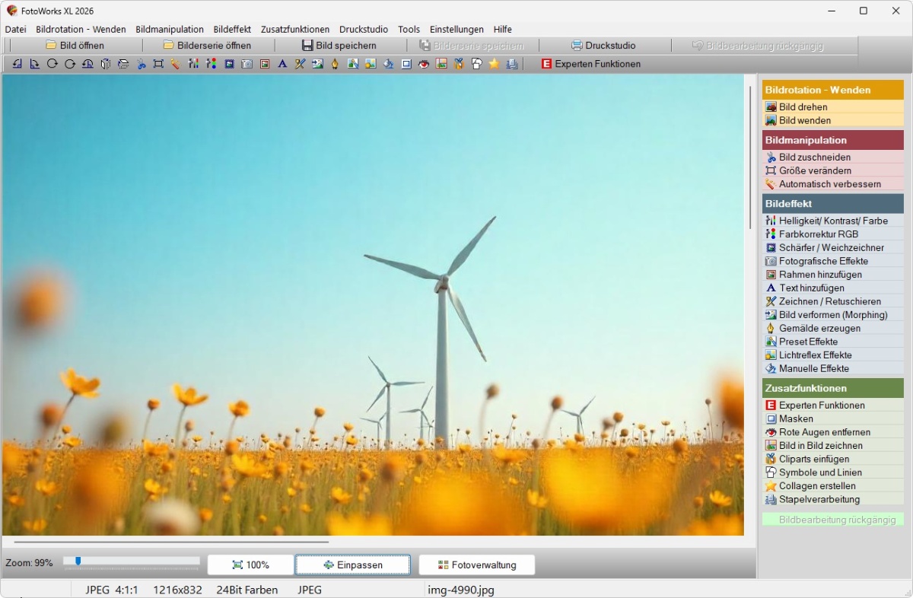913x598 pixels.
Task: Click the zoom slider handle
Action: (x=78, y=561)
